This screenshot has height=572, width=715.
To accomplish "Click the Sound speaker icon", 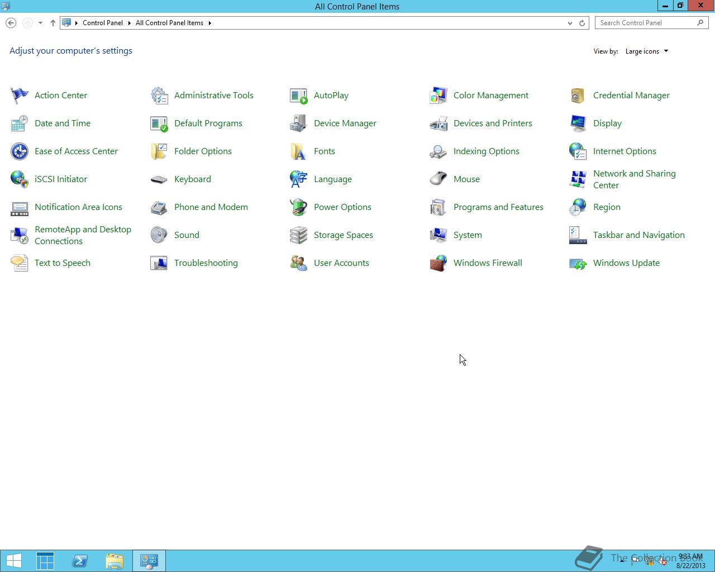I will tap(159, 235).
